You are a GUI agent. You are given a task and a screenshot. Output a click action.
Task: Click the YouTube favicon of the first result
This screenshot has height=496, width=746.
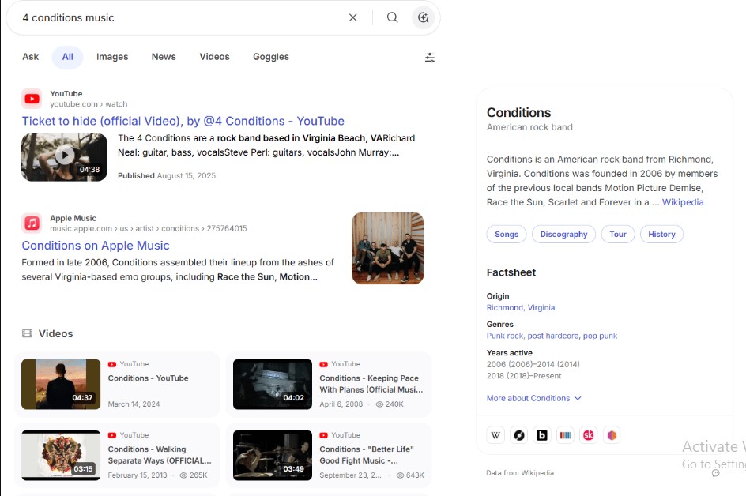tap(32, 99)
